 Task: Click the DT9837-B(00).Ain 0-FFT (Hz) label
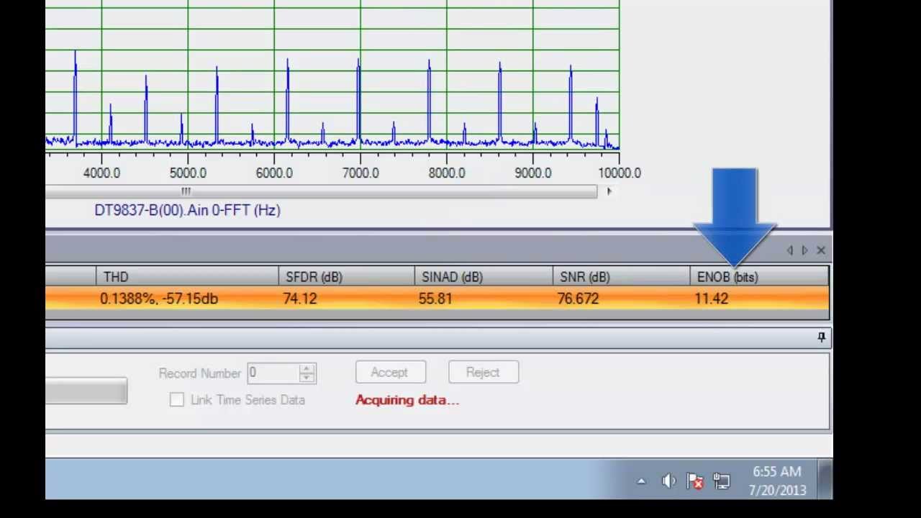click(187, 210)
